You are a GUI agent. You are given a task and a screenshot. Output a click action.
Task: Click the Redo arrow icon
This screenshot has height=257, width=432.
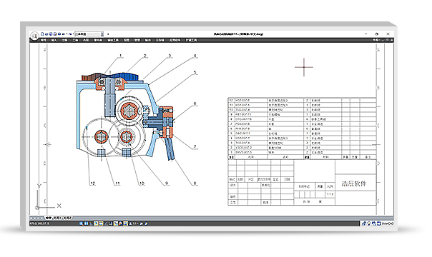70,34
